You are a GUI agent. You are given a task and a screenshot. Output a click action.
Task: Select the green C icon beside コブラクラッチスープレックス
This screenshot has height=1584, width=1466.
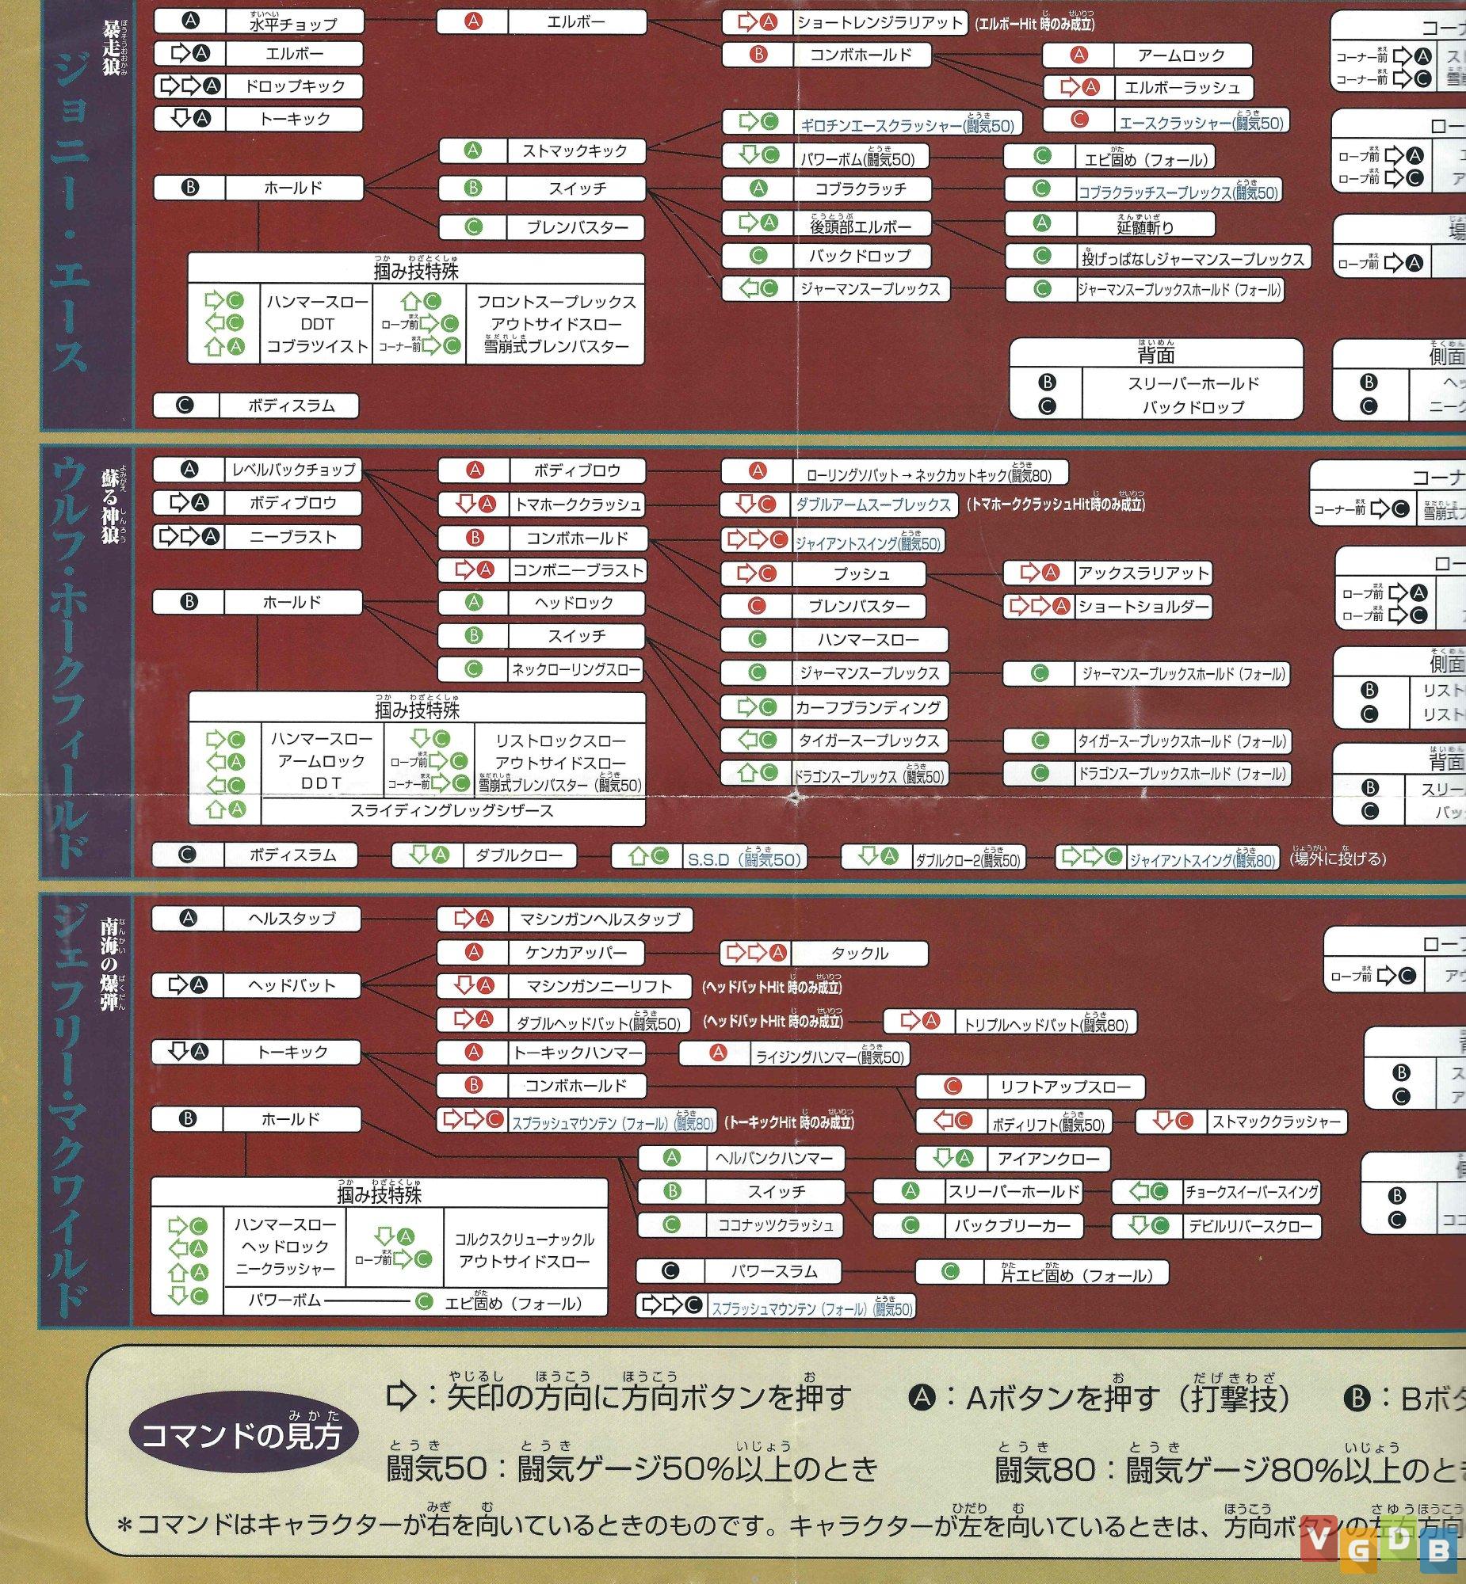coord(1041,188)
